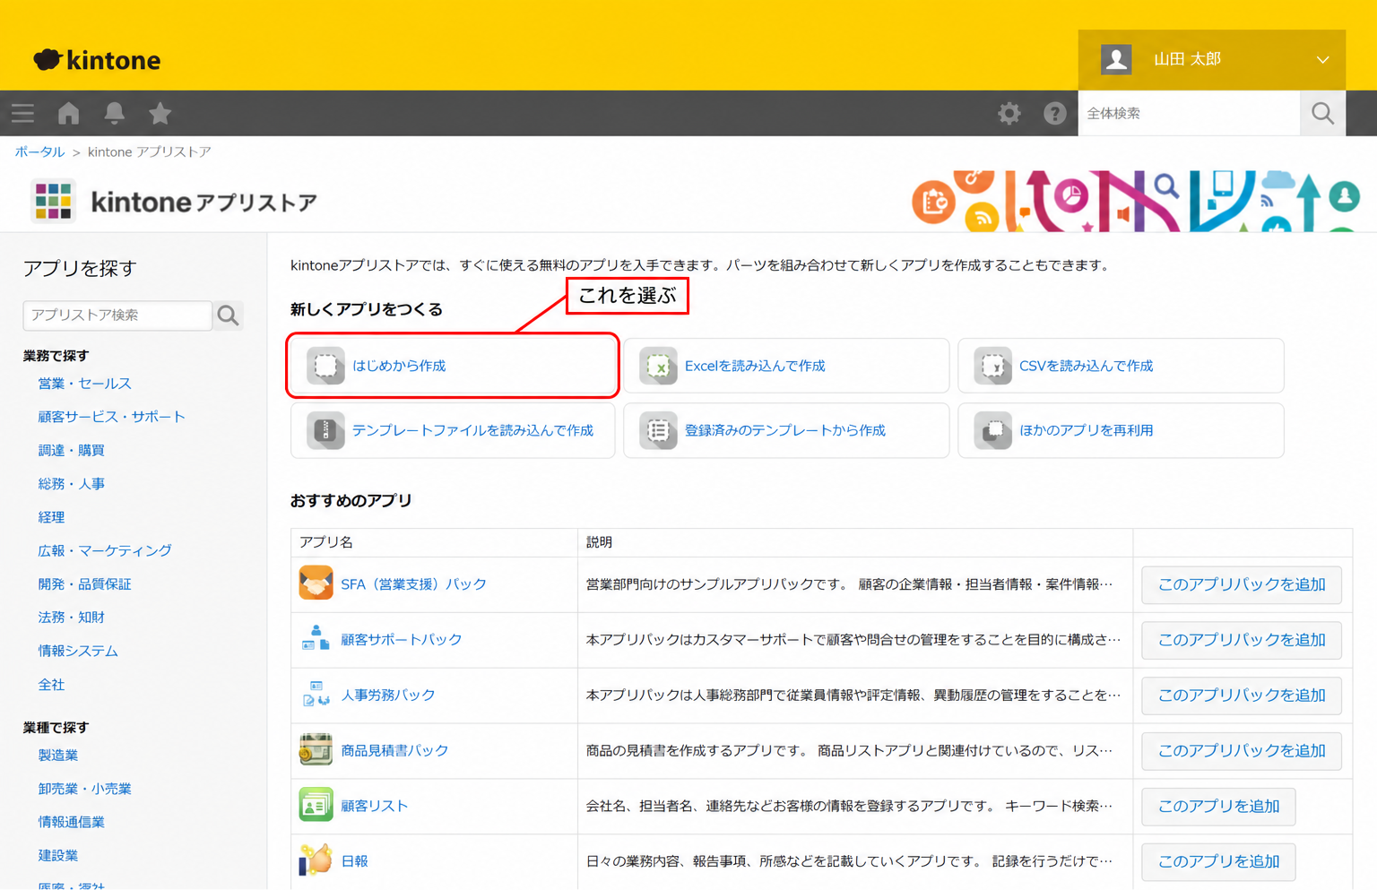Open 調達・購買 category
Image resolution: width=1377 pixels, height=890 pixels.
pos(71,450)
